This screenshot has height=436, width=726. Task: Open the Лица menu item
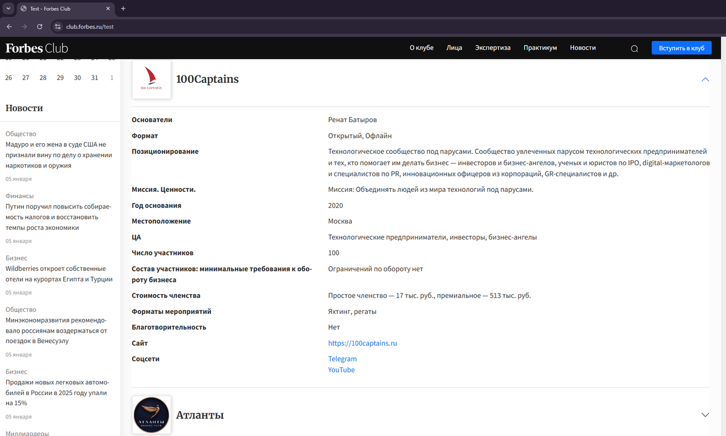(454, 48)
